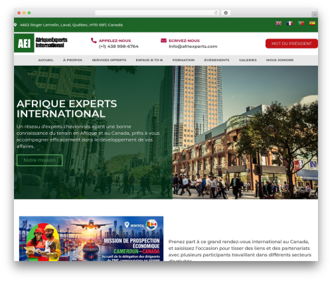332x281 pixels.
Task: Open the Mission de Prospection Économique banner
Action: [91, 238]
